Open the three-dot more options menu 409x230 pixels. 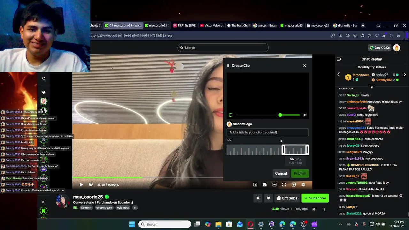click(324, 209)
